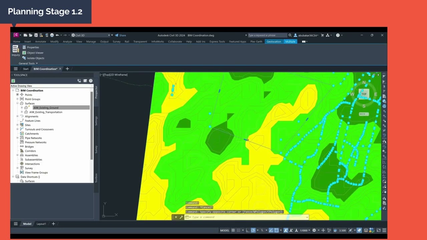Toggle polar tracking in status bar
Image resolution: width=427 pixels, height=240 pixels.
[253, 230]
